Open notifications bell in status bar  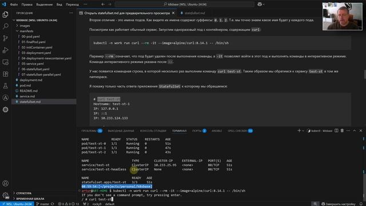click(361, 204)
